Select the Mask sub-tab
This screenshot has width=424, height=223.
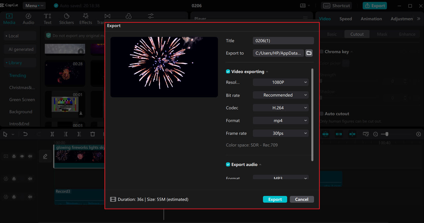point(382,34)
